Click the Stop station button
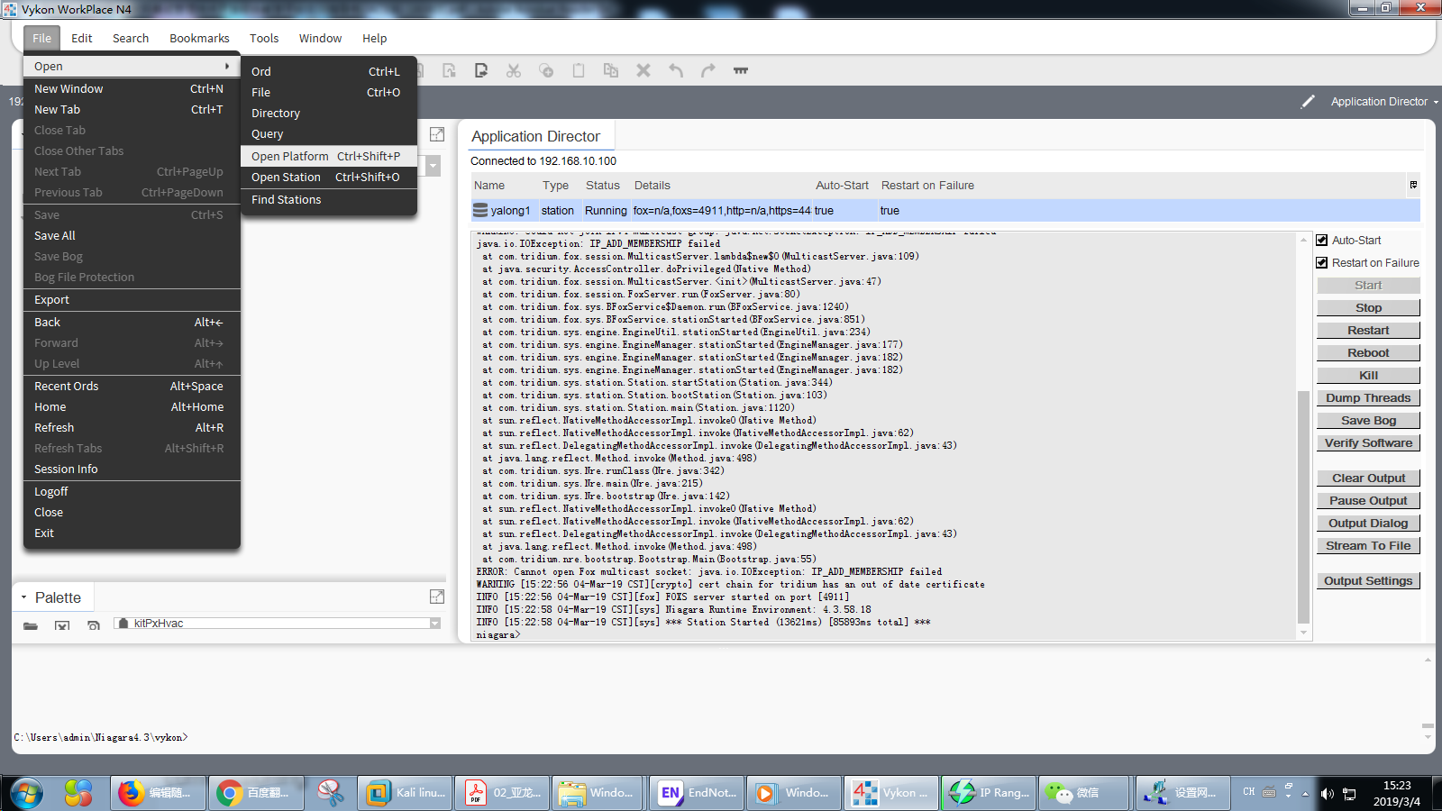This screenshot has width=1442, height=811. pos(1368,307)
